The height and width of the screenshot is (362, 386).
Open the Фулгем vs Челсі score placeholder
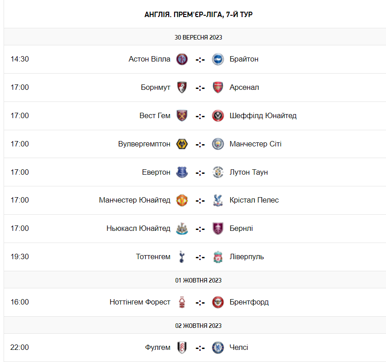[200, 348]
